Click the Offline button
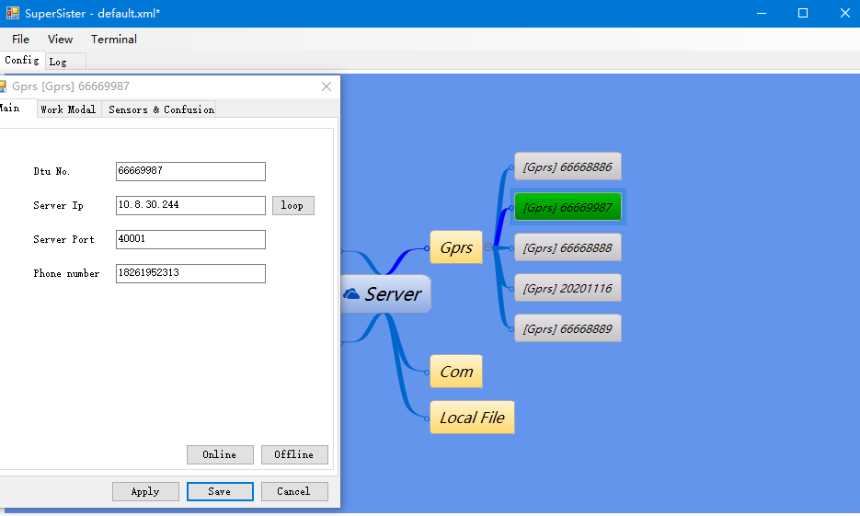 pos(294,454)
